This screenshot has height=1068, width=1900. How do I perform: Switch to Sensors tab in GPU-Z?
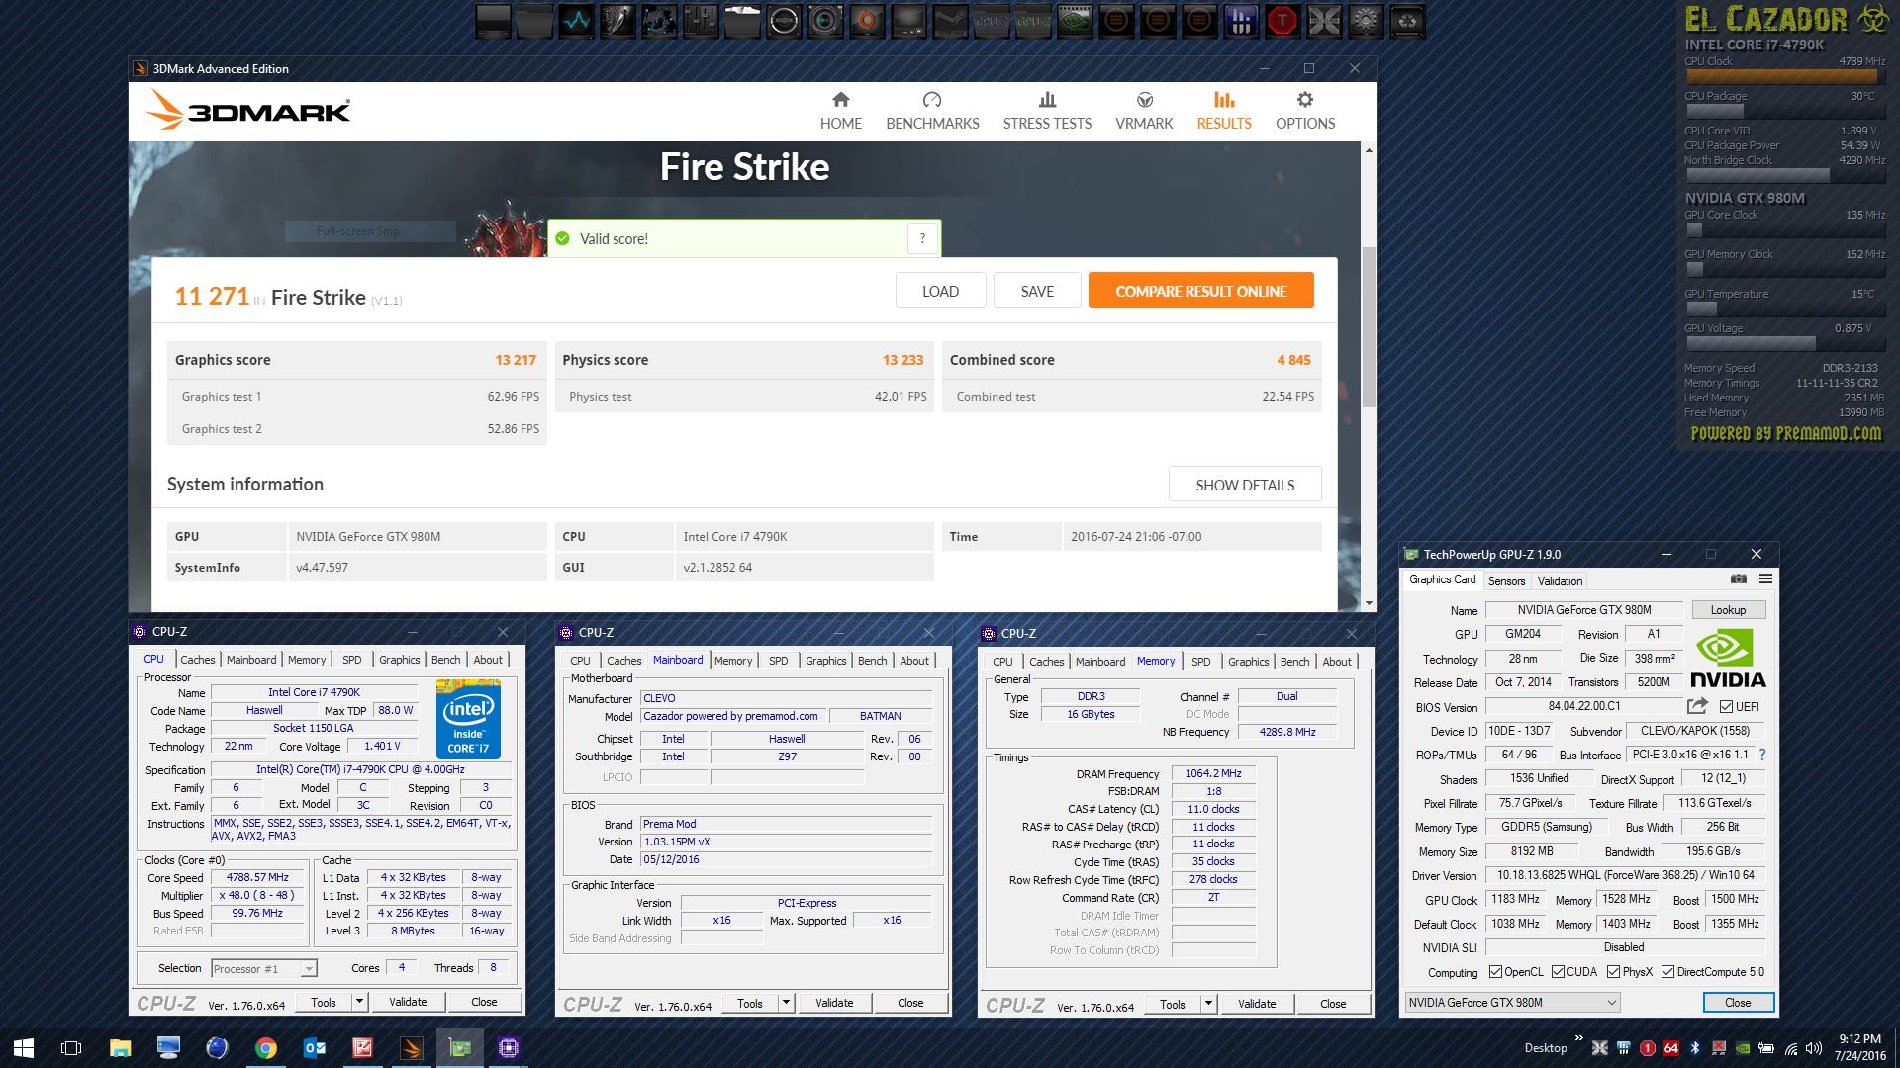1506,581
